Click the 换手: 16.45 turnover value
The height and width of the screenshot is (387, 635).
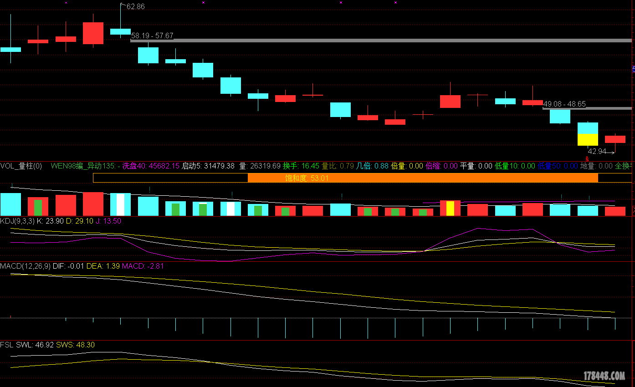(301, 166)
